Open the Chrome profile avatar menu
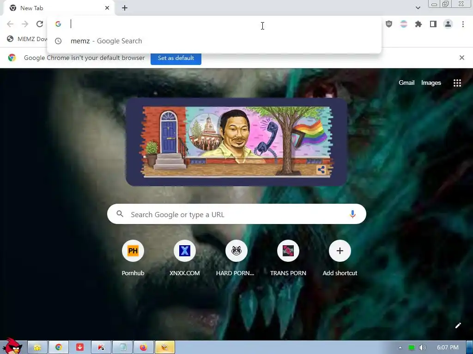Viewport: 473px width, 354px height. tap(448, 24)
